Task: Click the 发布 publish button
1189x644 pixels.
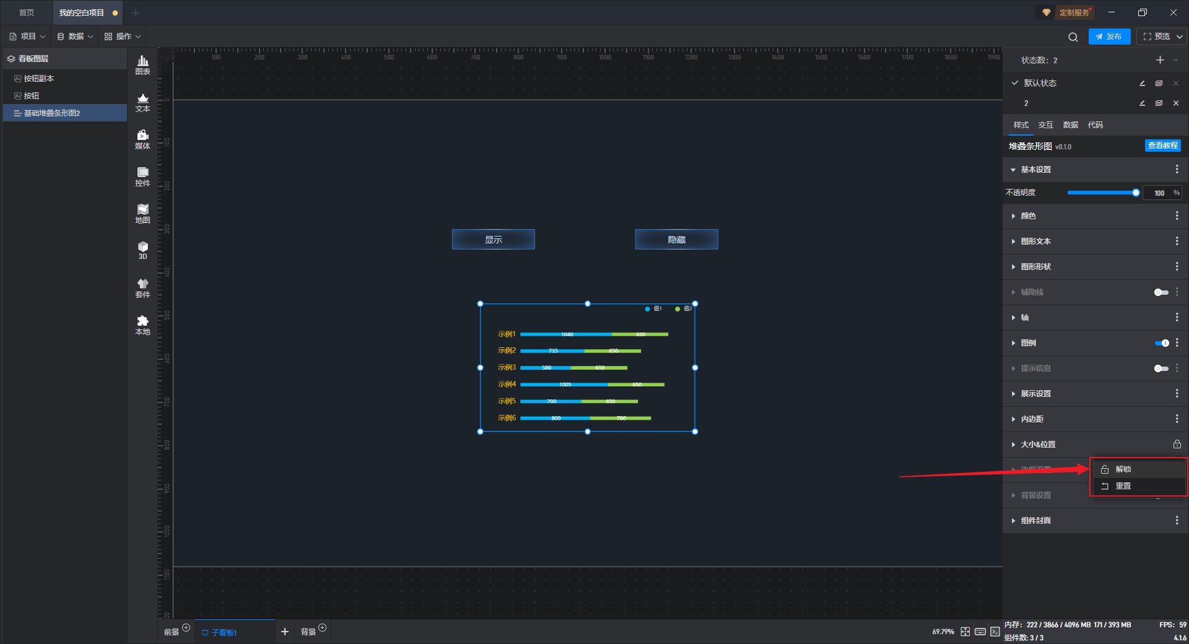Action: point(1109,37)
